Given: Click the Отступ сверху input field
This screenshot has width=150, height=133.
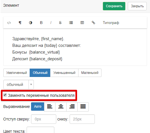Looking at the screenshot, I should click(x=44, y=119).
